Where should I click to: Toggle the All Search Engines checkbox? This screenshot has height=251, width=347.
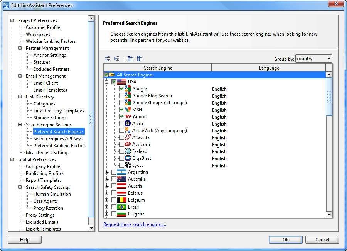pyautogui.click(x=106, y=75)
